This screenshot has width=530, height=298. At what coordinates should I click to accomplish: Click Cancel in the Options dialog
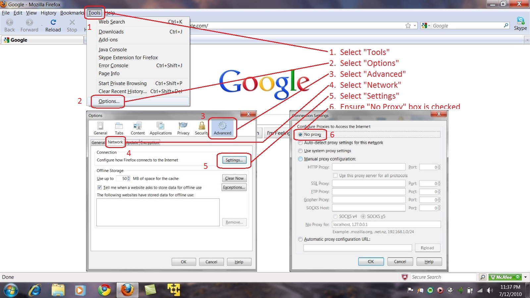click(x=211, y=262)
